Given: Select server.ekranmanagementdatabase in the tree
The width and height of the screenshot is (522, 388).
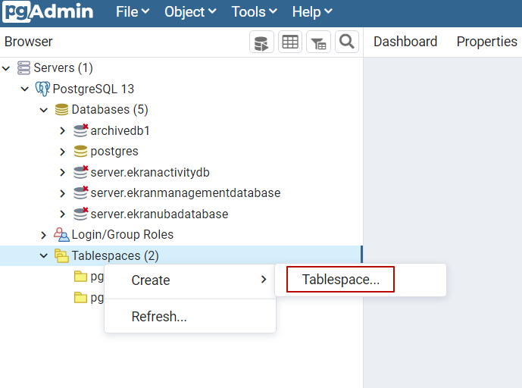Looking at the screenshot, I should point(185,193).
